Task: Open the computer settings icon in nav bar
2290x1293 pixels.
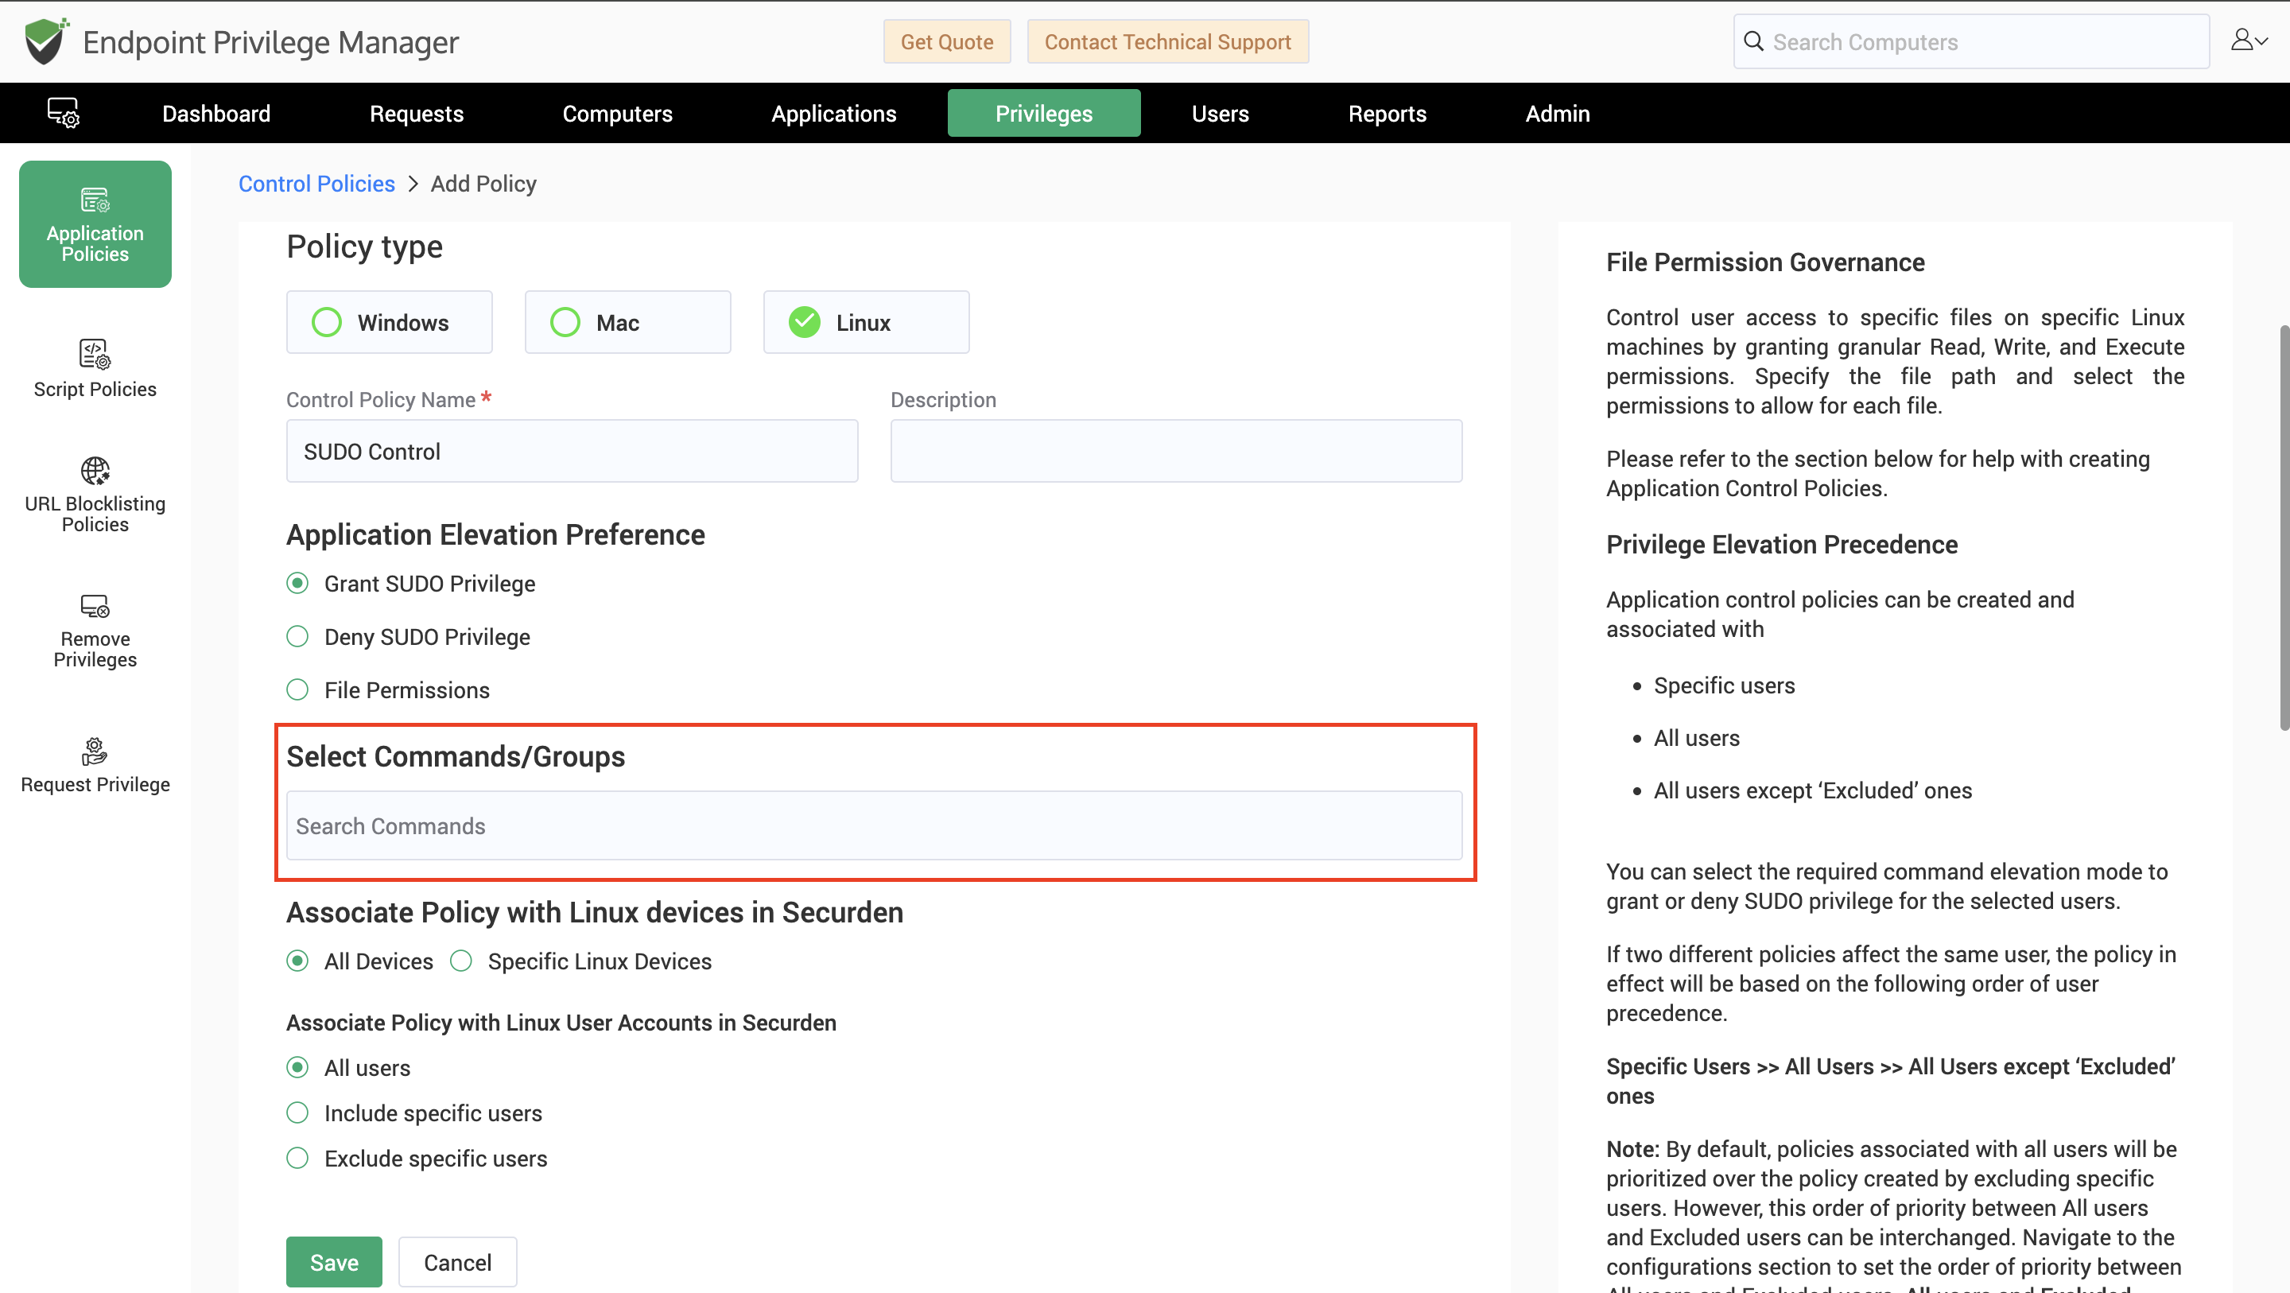Action: coord(63,113)
